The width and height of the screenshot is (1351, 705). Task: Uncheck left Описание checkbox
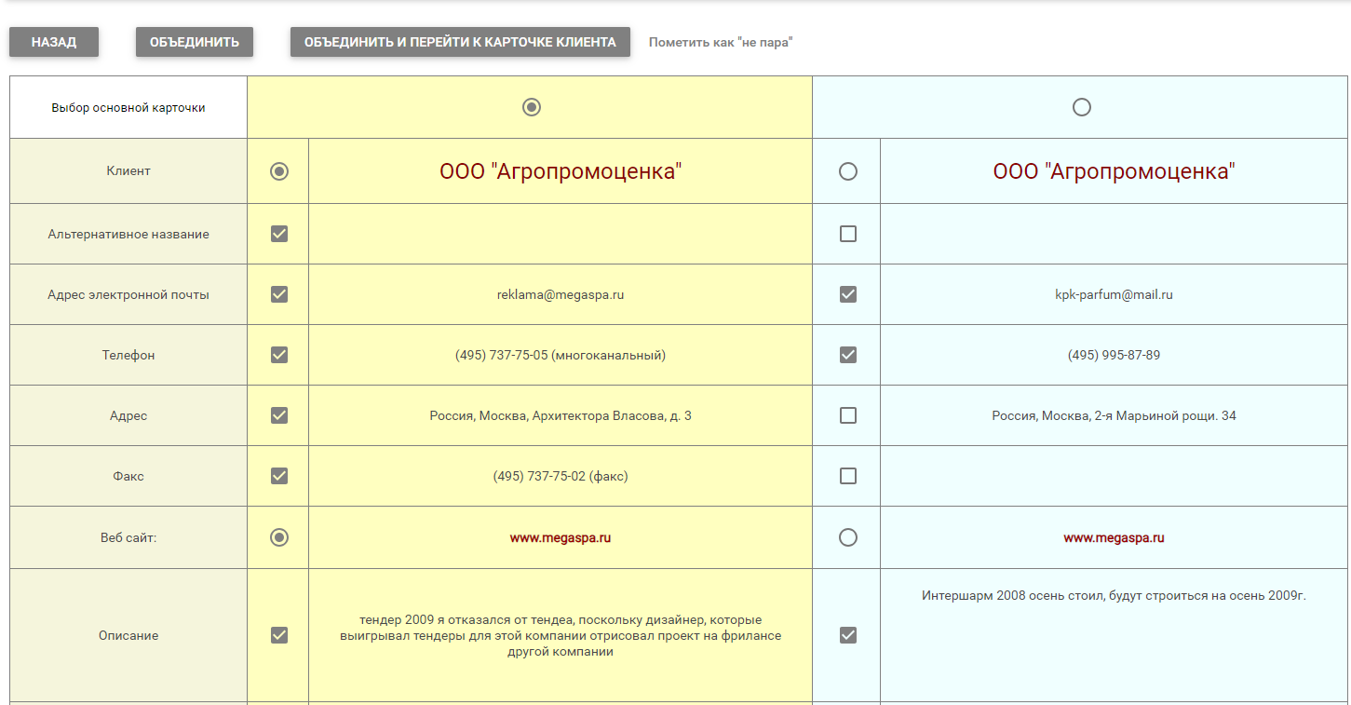click(278, 635)
